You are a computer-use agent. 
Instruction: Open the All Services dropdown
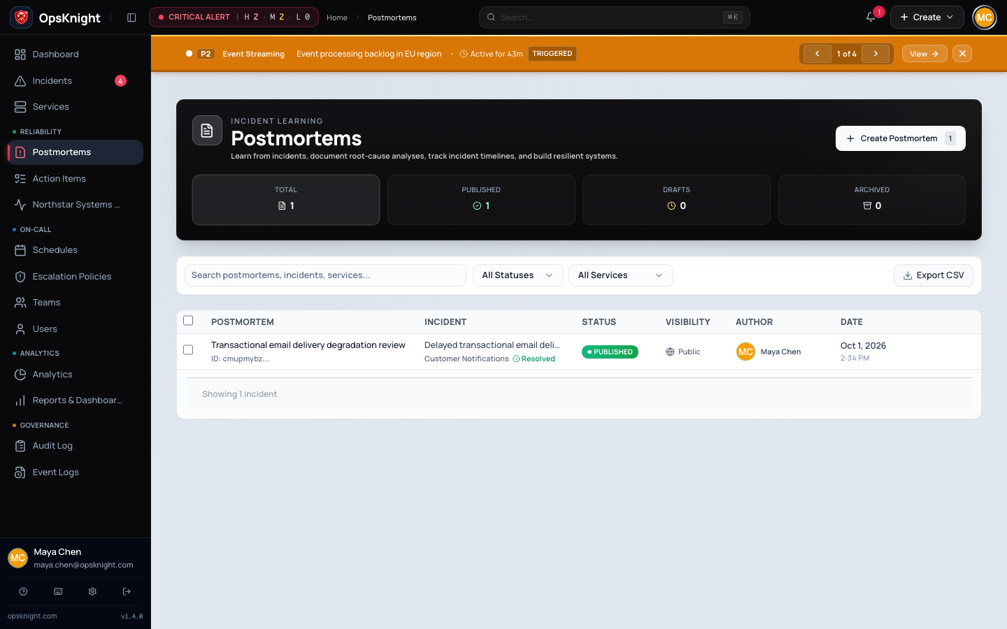click(621, 275)
